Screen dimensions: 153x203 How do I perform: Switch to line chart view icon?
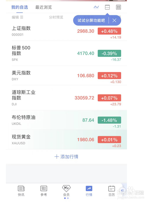[x=96, y=7]
